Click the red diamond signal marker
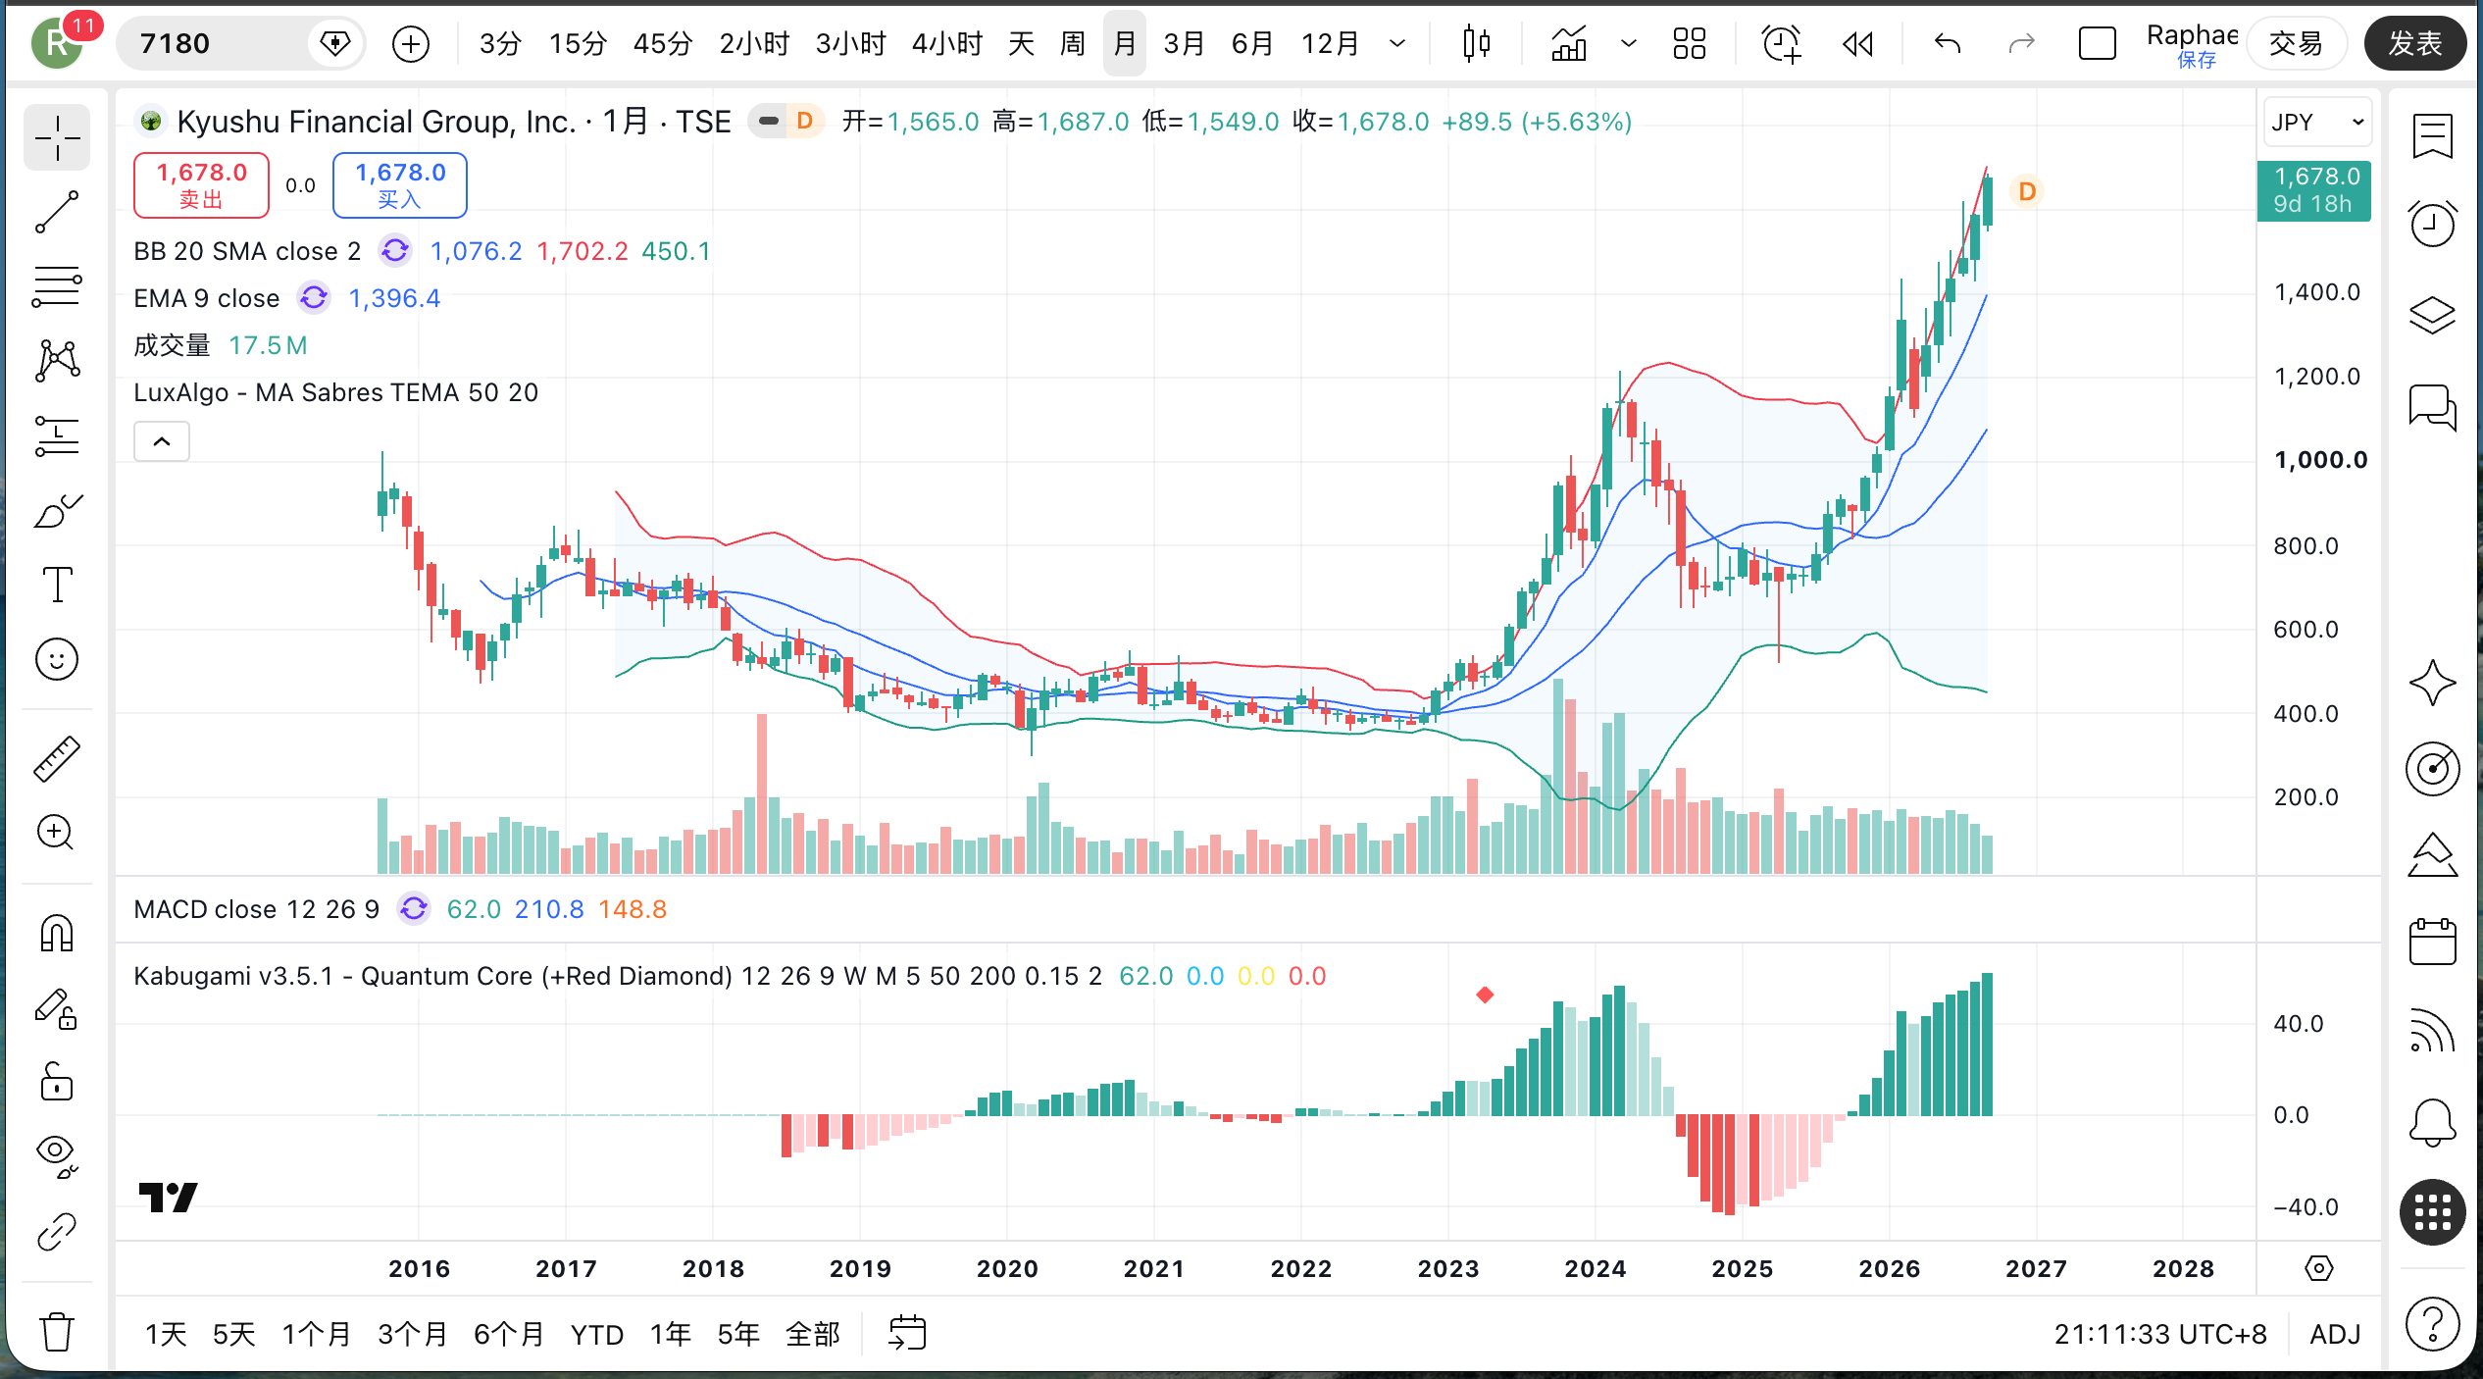Screen dimensions: 2483x1379 (x=1485, y=996)
